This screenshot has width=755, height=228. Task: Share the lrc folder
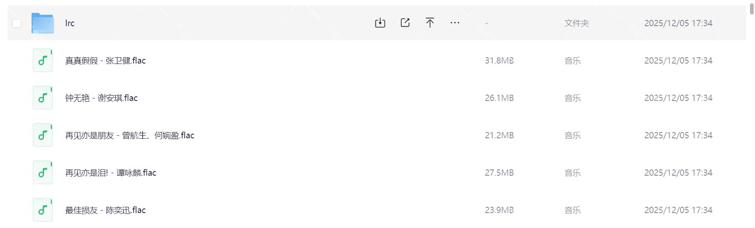click(405, 23)
